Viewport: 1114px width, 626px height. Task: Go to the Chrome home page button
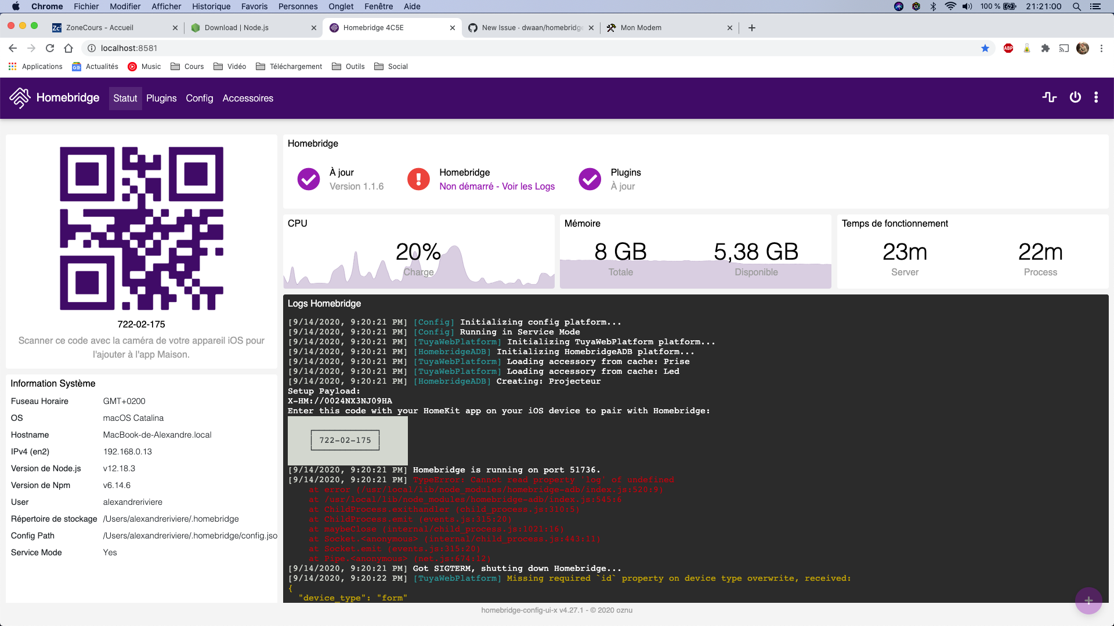[x=68, y=48]
